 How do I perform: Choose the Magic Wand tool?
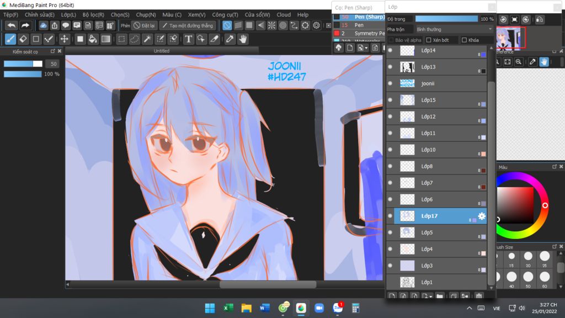[x=147, y=39]
